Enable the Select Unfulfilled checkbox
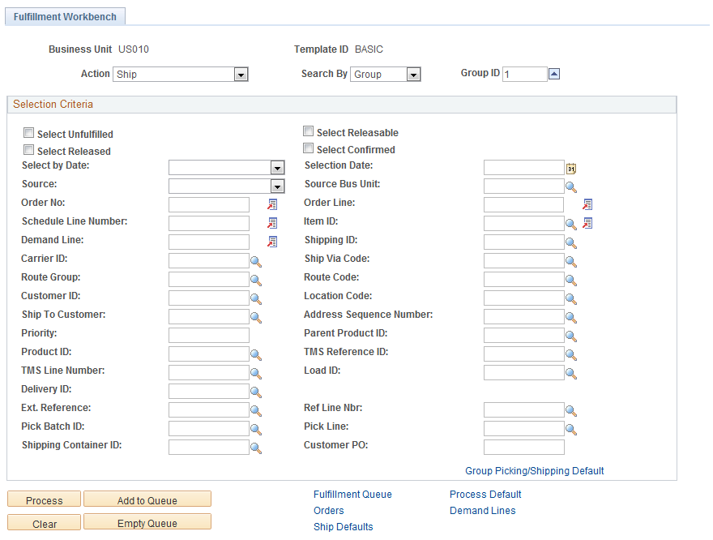This screenshot has height=540, width=713. (x=29, y=132)
